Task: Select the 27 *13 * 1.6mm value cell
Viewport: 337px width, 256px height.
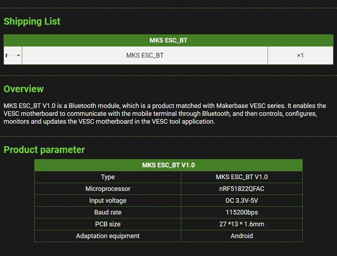Action: pos(242,224)
